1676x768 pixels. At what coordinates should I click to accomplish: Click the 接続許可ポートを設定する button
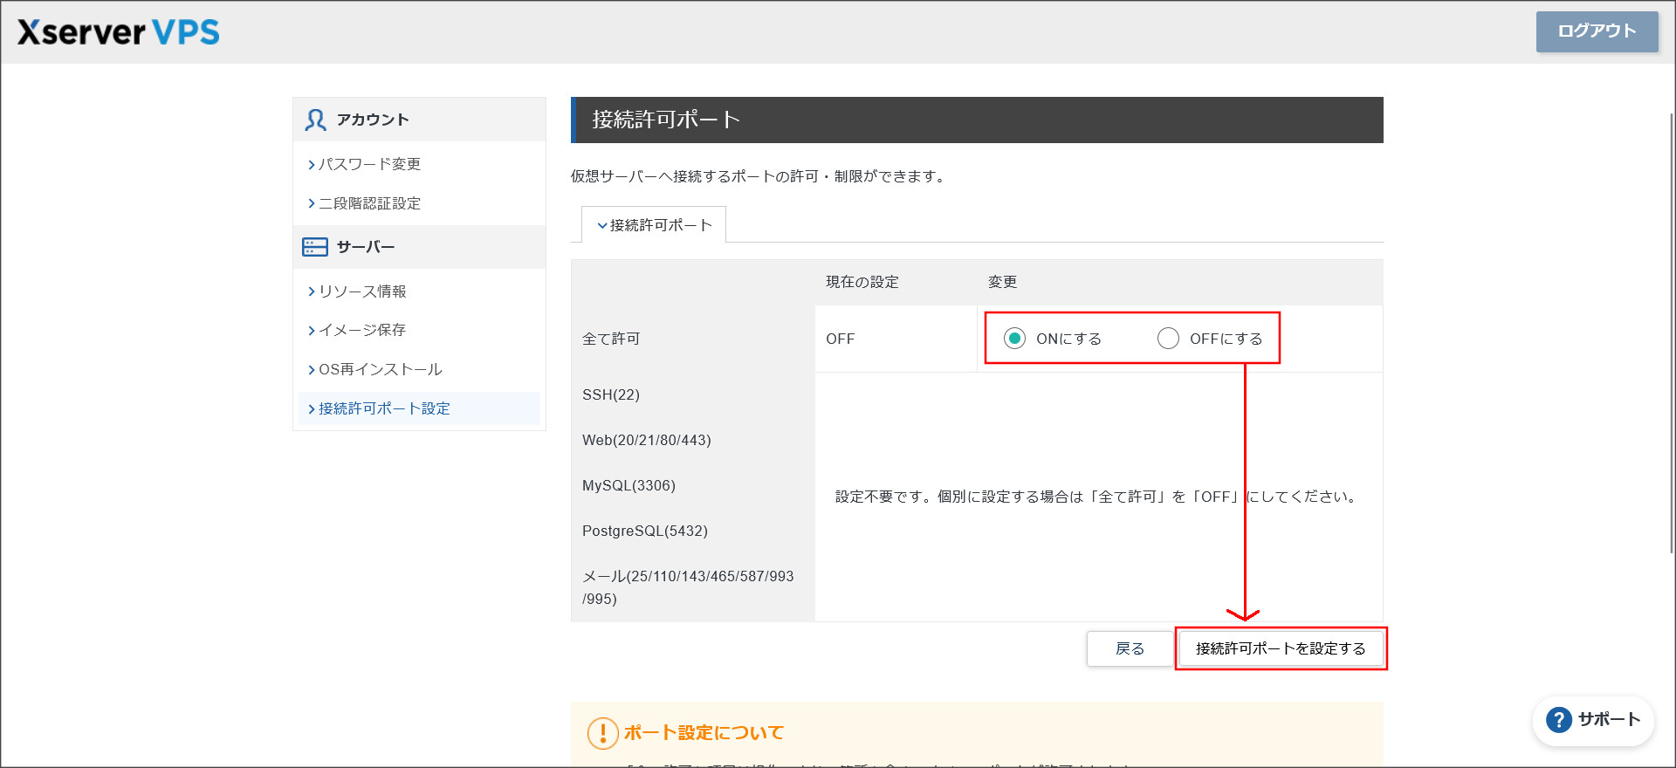[1281, 648]
